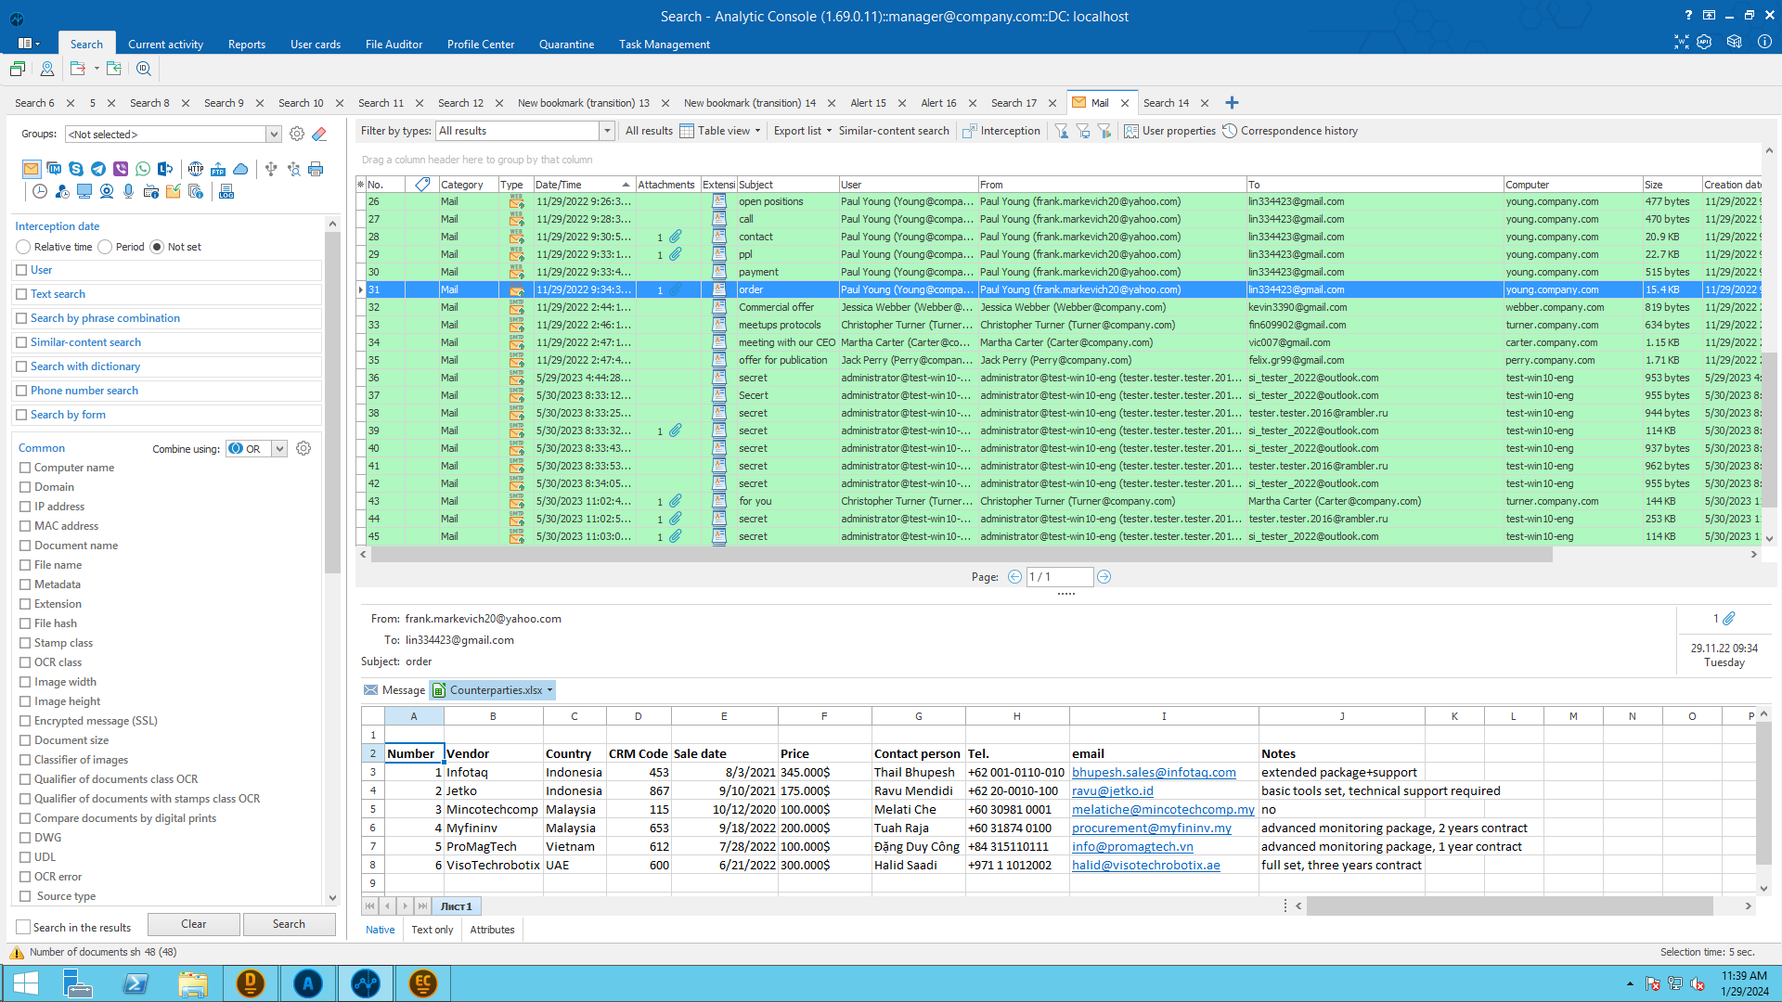
Task: Select the Relative time radio button
Action: (23, 247)
